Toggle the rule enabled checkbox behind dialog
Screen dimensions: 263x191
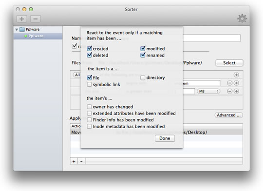(74, 46)
